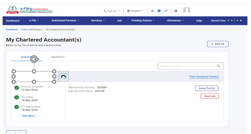
Task: Increase font size with A+ icon
Action: pos(166,11)
